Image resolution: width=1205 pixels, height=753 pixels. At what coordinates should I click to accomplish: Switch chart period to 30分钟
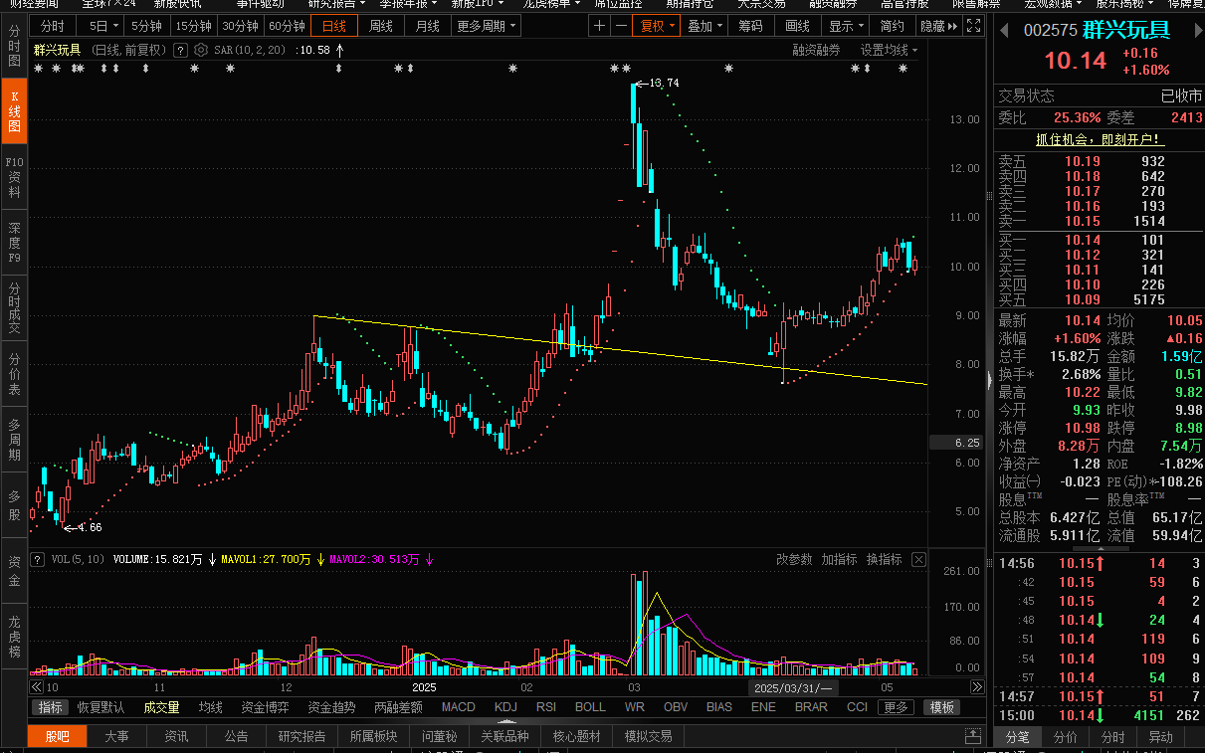240,26
